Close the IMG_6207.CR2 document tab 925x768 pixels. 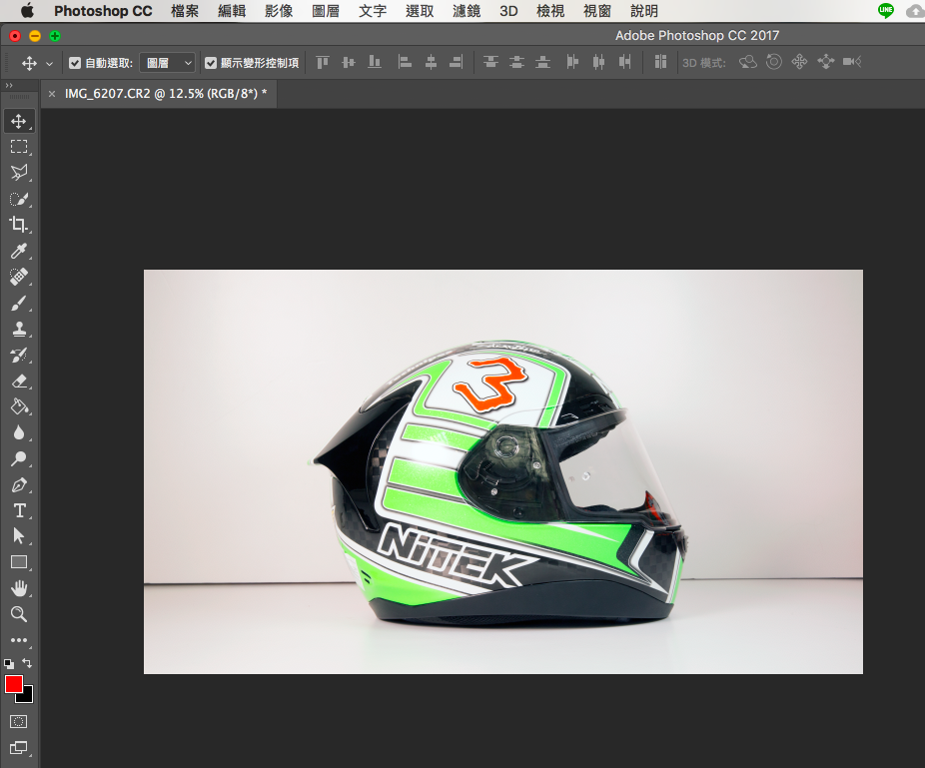pyautogui.click(x=52, y=93)
